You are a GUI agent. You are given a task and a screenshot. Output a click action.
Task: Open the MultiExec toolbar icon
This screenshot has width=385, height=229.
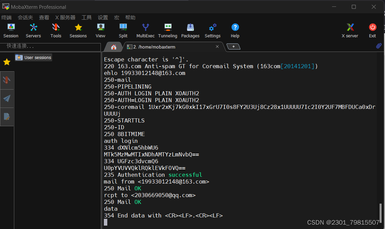point(145,31)
